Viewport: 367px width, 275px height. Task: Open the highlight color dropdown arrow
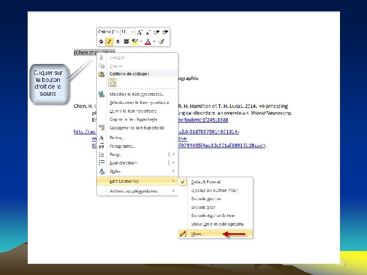[141, 42]
